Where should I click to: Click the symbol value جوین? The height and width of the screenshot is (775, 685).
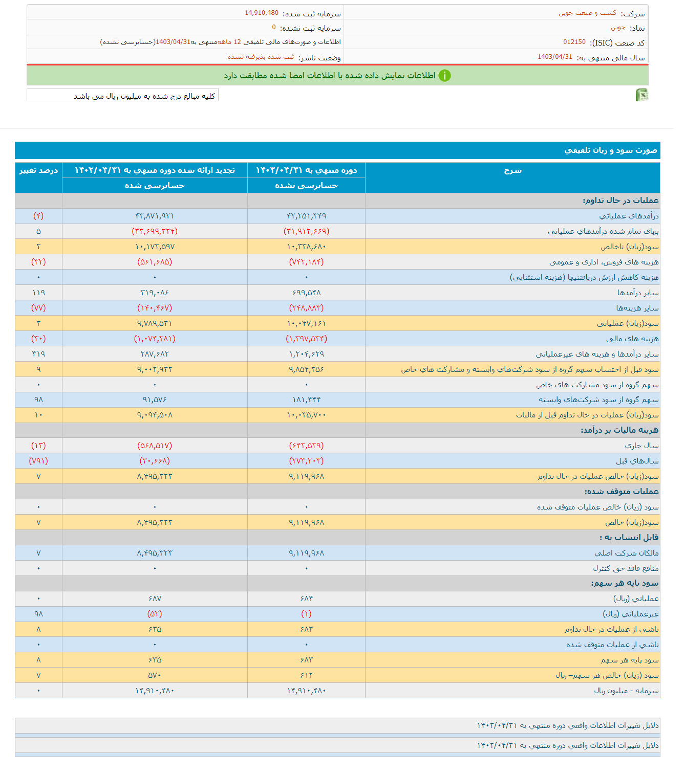pos(617,28)
